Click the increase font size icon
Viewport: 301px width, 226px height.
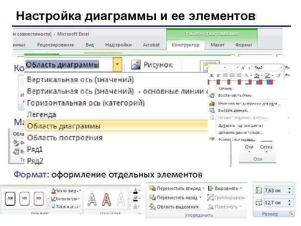(243, 68)
